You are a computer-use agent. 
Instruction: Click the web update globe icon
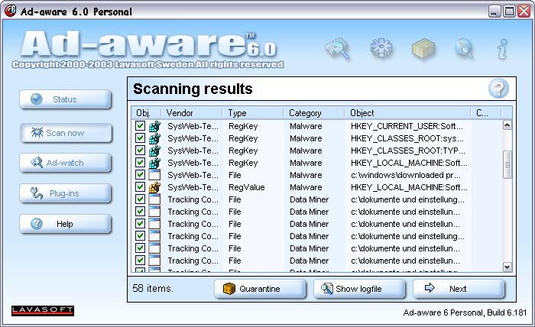465,48
